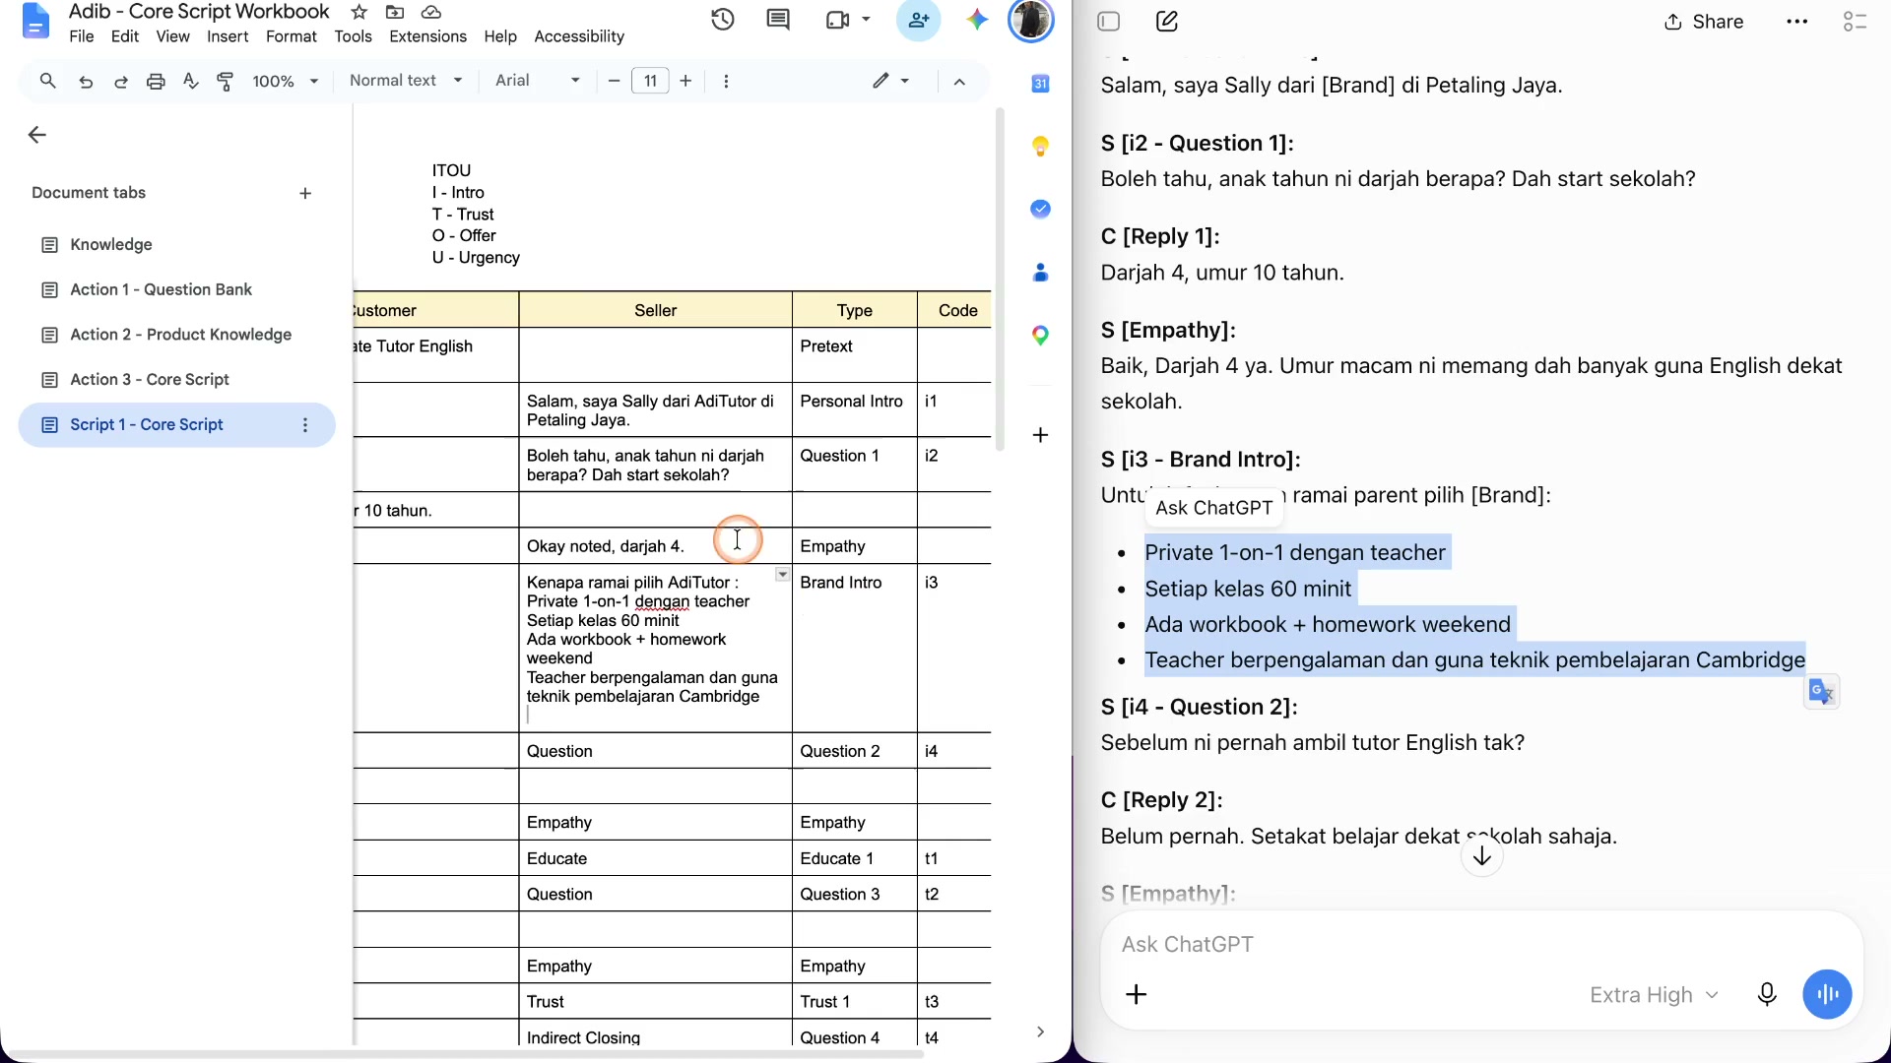
Task: Start ChatGPT voice mode
Action: pos(1827,994)
